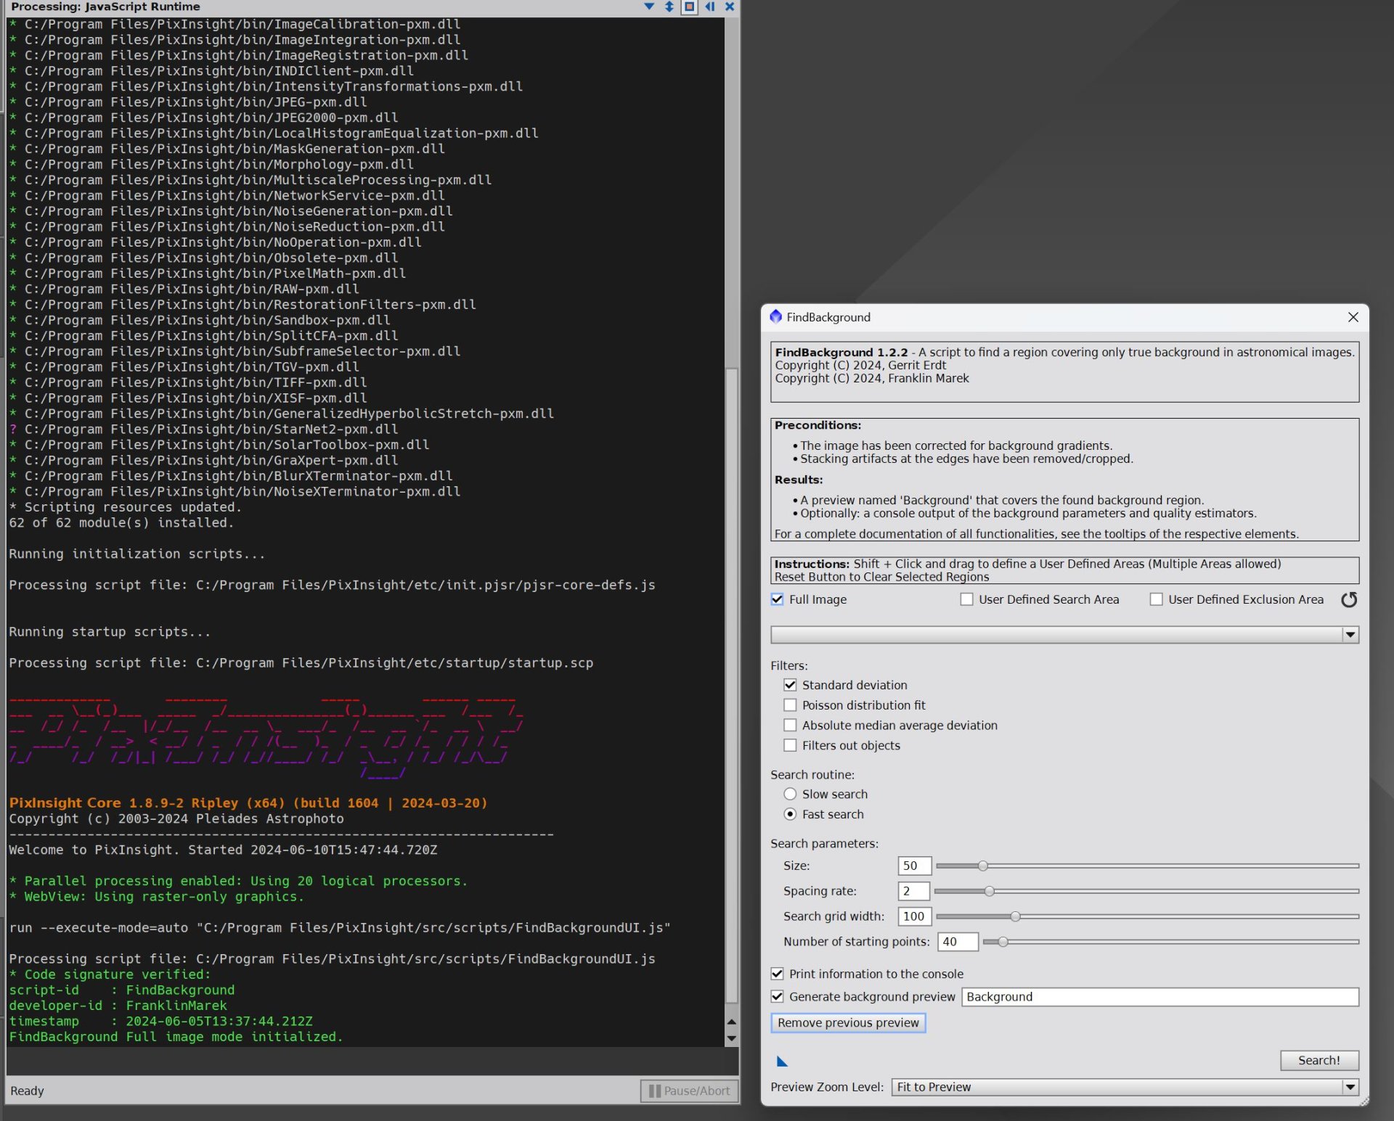Select the Slow search routine

(790, 794)
